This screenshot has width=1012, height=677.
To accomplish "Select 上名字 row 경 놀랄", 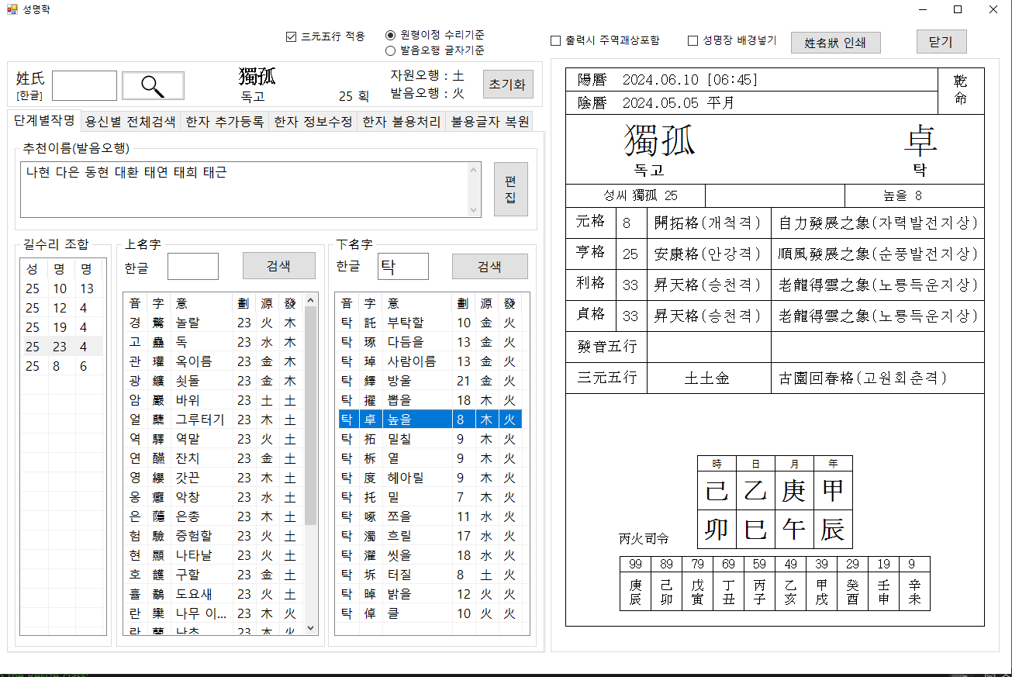I will click(214, 323).
